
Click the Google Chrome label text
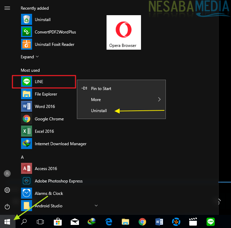(x=49, y=119)
